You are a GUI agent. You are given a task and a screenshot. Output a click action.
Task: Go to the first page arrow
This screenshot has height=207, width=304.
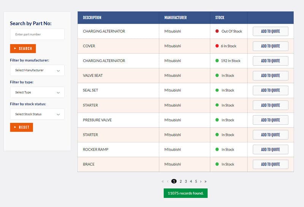coord(163,182)
